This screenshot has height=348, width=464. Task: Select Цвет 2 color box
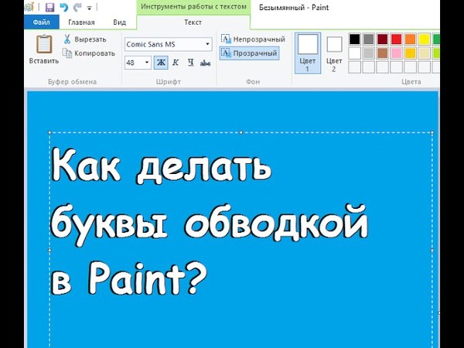(x=334, y=53)
